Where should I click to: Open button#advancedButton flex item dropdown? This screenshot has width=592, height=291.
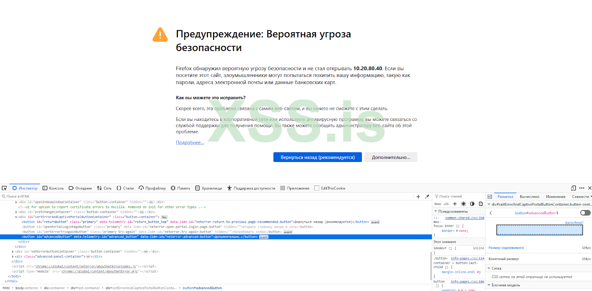[x=536, y=213]
